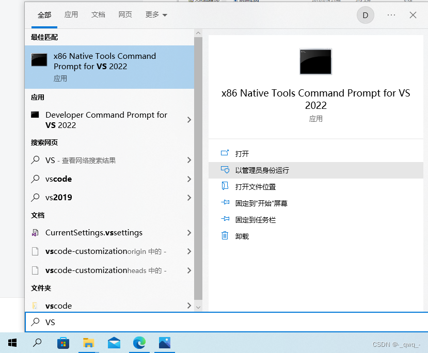Open Microsoft Edge from taskbar

click(x=139, y=343)
